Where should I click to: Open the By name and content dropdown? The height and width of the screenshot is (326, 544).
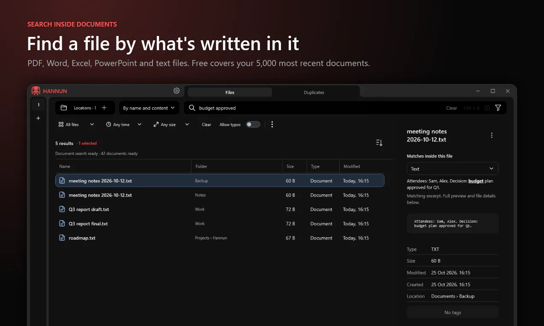149,108
